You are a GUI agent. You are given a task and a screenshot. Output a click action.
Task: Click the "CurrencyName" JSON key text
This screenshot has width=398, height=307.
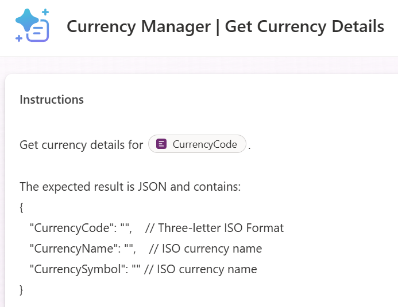[x=73, y=249]
